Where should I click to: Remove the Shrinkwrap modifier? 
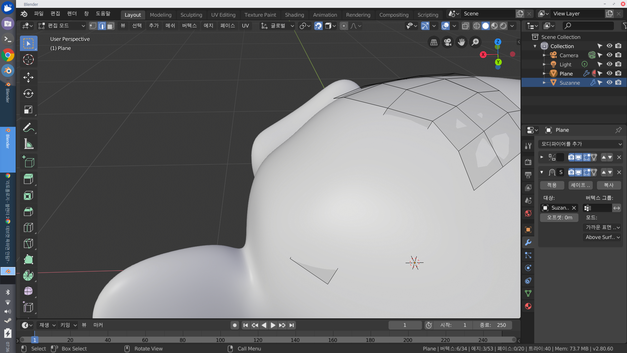click(619, 172)
